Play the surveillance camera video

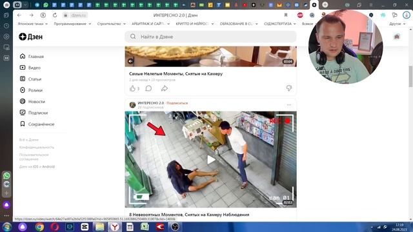[211, 160]
